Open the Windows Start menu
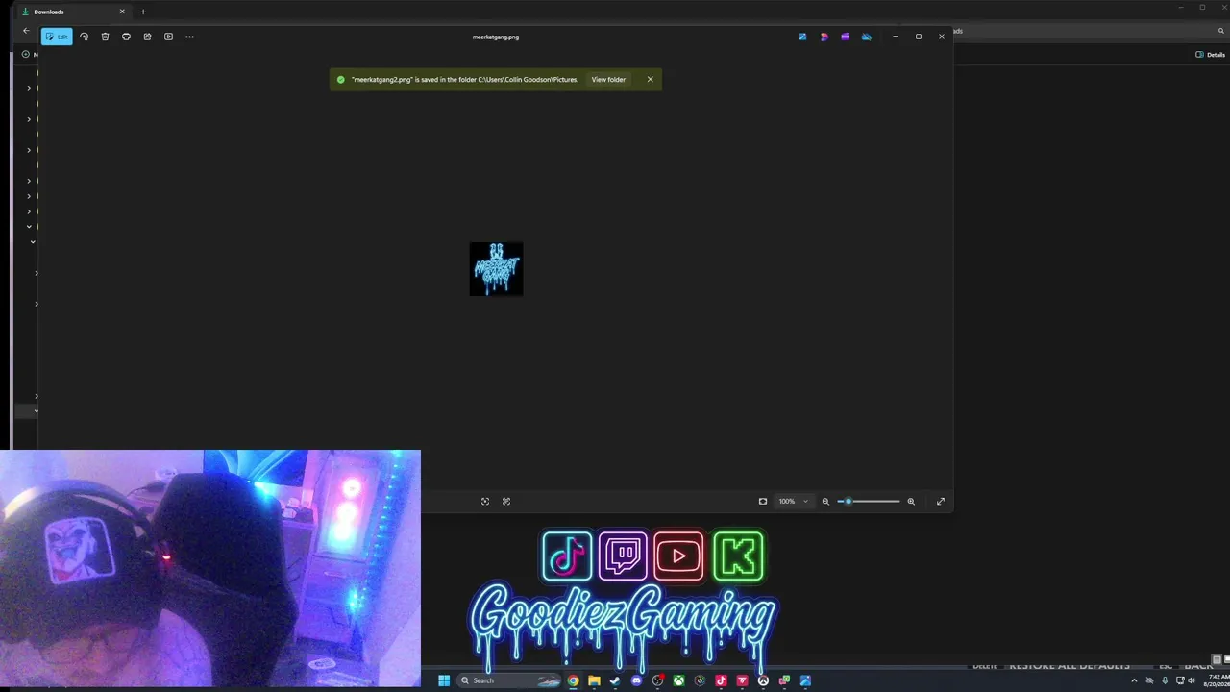 444,680
